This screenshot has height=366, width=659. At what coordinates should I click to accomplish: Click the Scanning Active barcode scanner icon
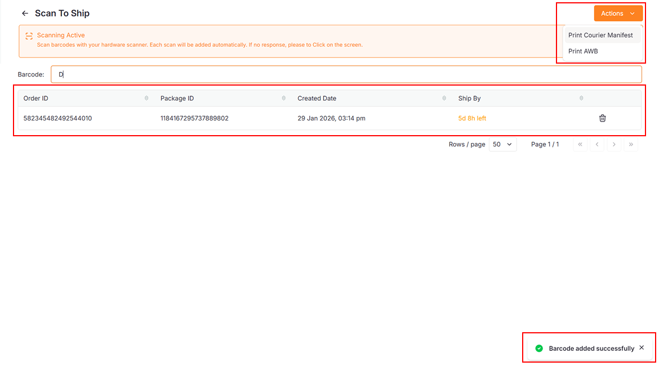coord(29,35)
